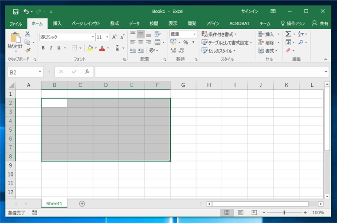
Task: Align text to top
Action: 133,34
